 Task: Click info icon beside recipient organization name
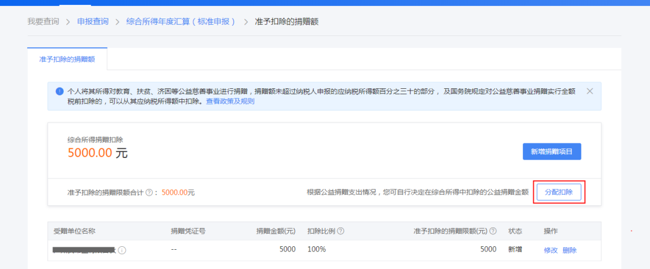(122, 250)
